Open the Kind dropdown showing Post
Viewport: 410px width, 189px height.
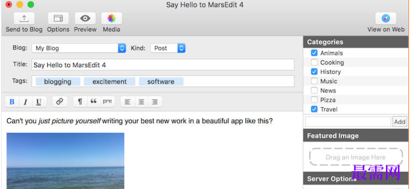[x=168, y=48]
